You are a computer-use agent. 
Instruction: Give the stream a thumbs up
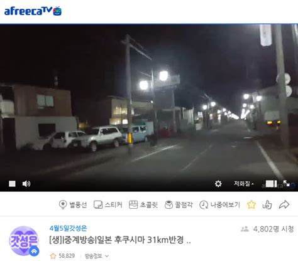pos(267,204)
